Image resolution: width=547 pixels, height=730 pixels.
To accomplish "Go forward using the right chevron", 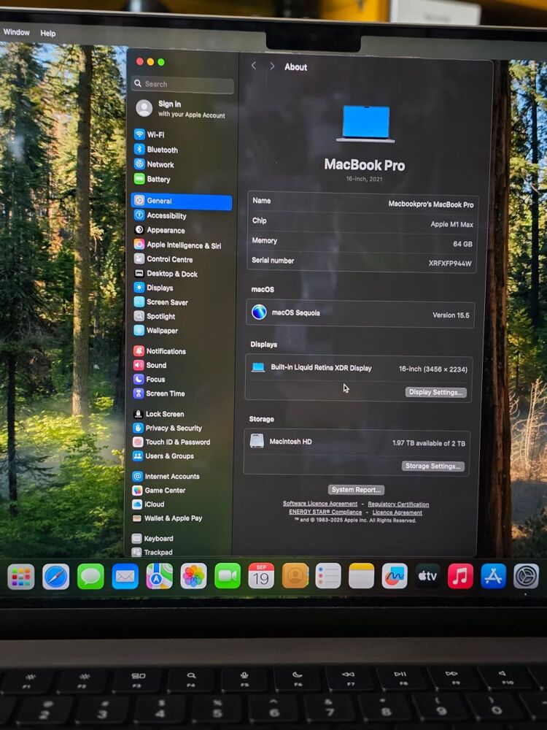I will (x=272, y=66).
